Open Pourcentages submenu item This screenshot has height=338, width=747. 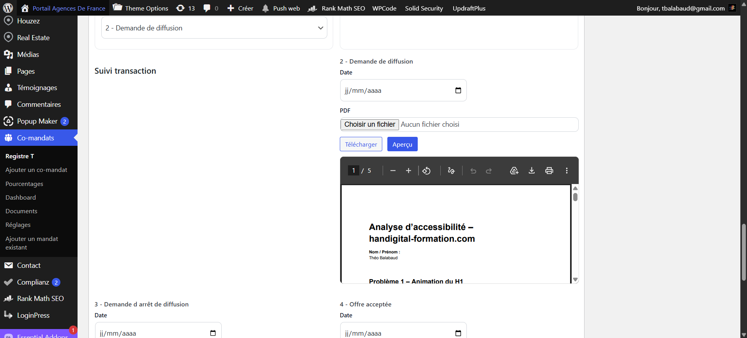[x=24, y=184]
